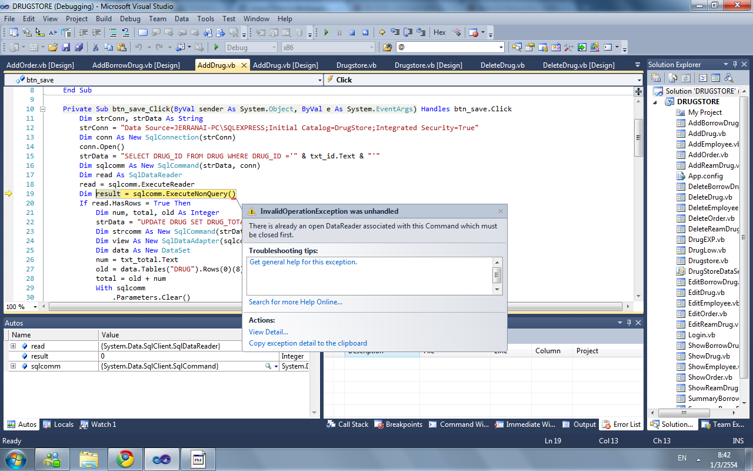Click the View Detail... link
This screenshot has width=753, height=471.
click(x=268, y=332)
